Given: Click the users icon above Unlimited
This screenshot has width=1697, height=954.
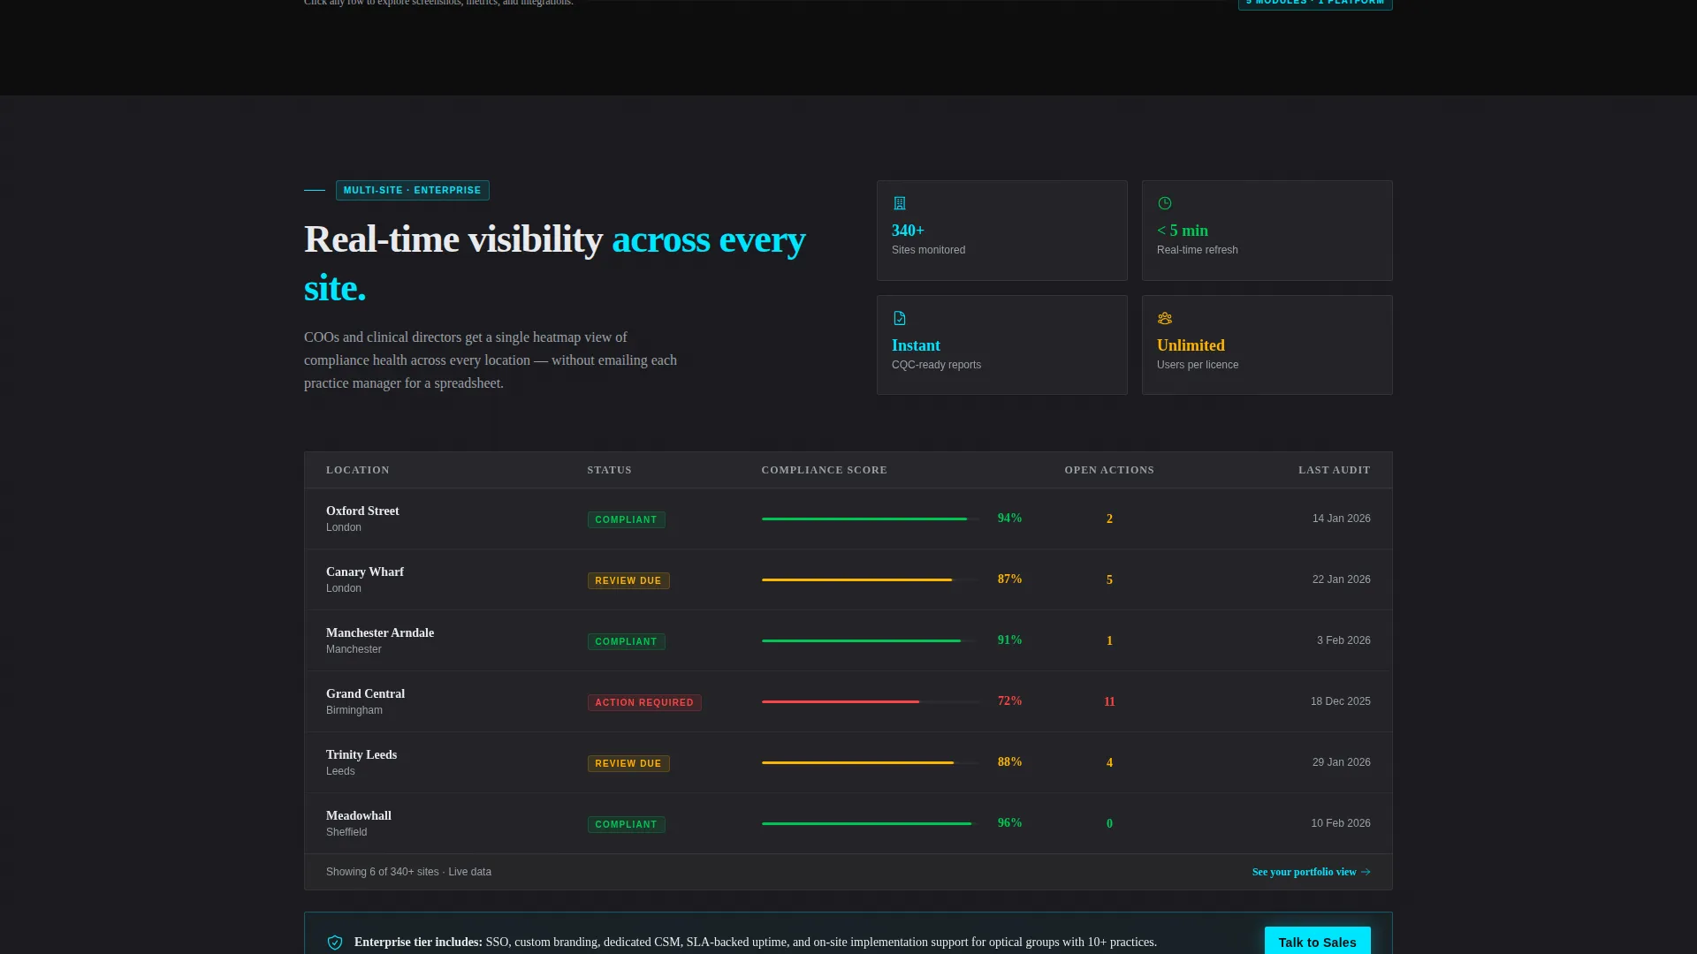Looking at the screenshot, I should coord(1164,318).
